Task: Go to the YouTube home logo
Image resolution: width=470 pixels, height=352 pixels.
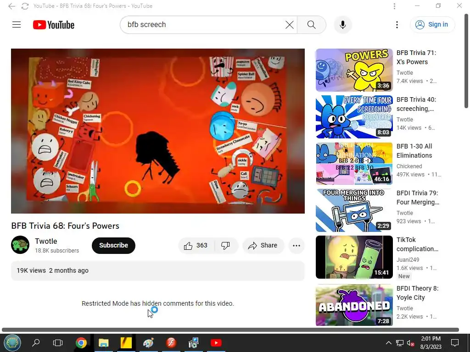Action: pos(54,25)
